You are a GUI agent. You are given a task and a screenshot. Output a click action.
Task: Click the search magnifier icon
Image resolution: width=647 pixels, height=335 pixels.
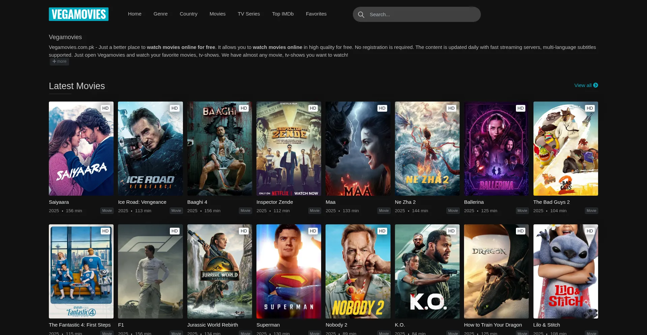(x=361, y=15)
